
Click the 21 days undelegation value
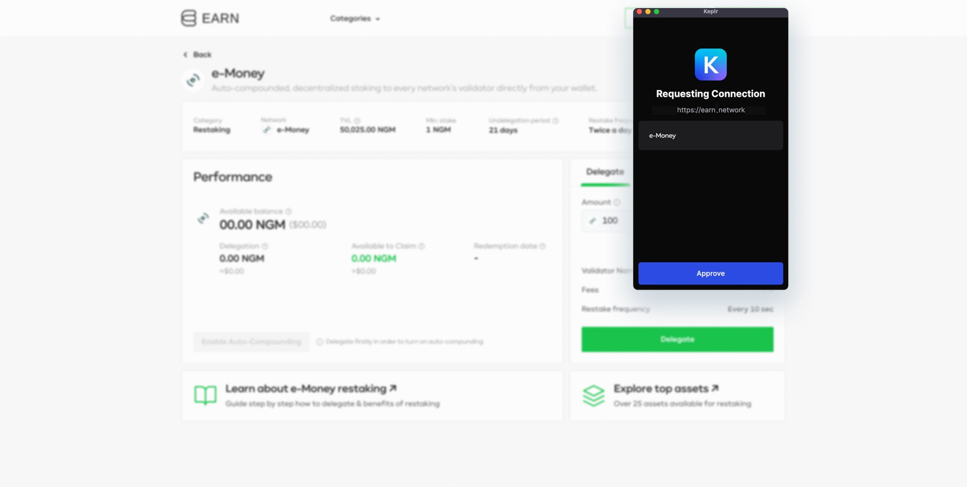coord(503,130)
